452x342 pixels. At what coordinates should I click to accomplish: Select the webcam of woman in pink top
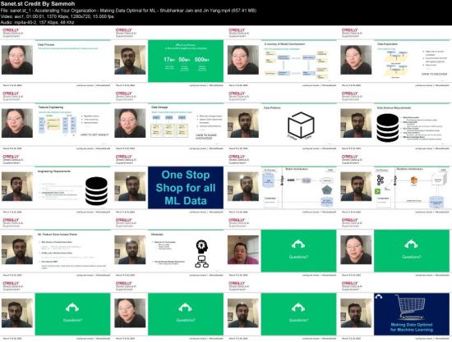coord(243,250)
